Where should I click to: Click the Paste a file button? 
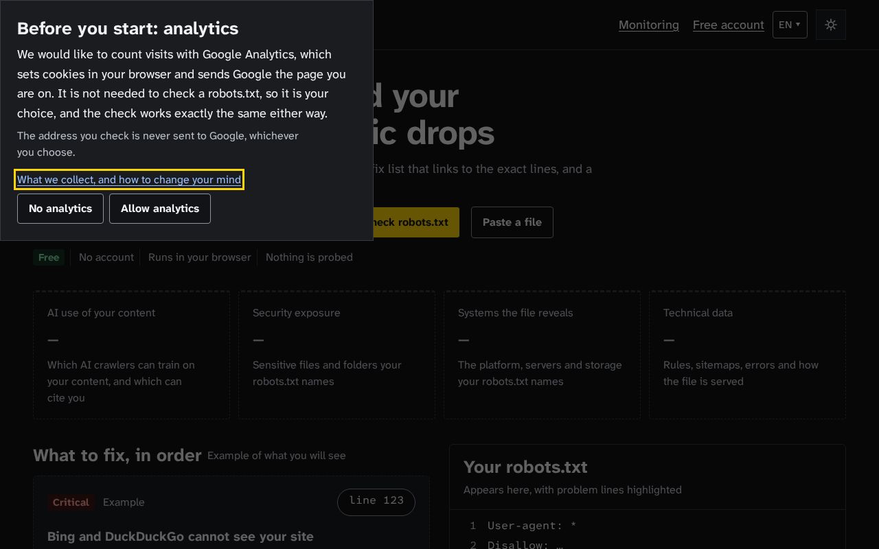[x=512, y=222]
